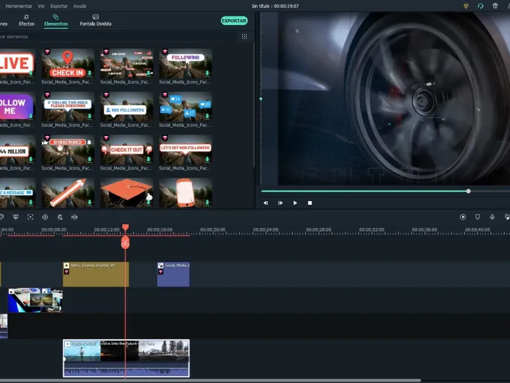Select the multiple SUBSCRIBE badges thumbnail

click(126, 63)
